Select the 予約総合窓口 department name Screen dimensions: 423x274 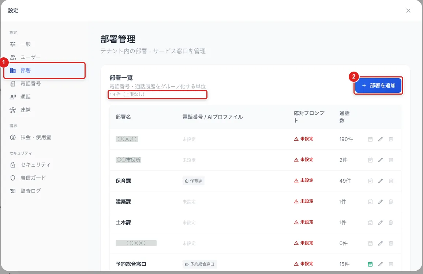pos(131,264)
